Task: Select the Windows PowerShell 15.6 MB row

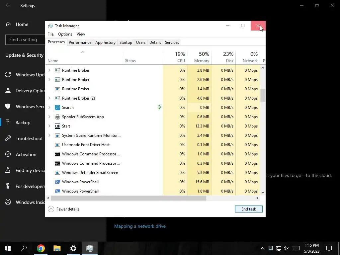Action: pyautogui.click(x=153, y=182)
